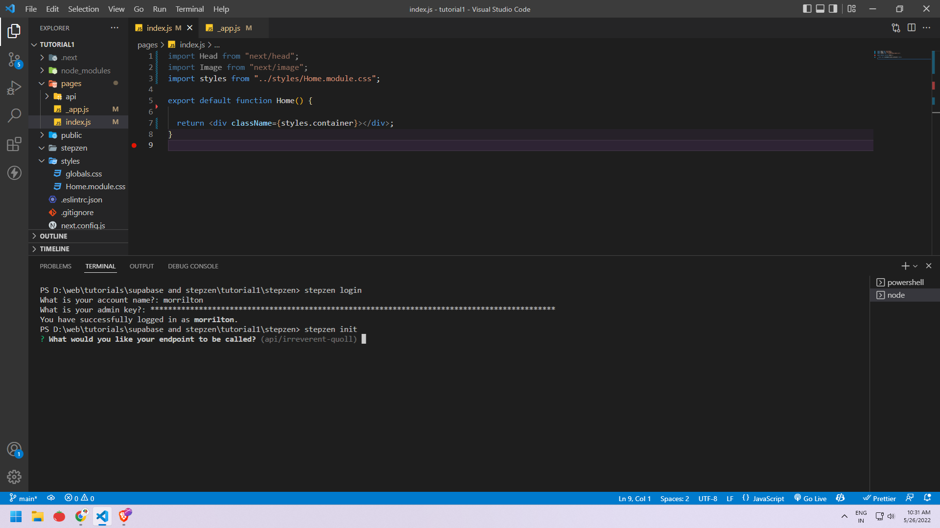Viewport: 940px width, 528px height.
Task: Click the editor minimap preview
Action: click(x=889, y=54)
